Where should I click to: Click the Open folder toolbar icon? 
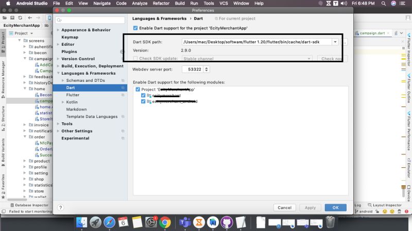pos(5,17)
